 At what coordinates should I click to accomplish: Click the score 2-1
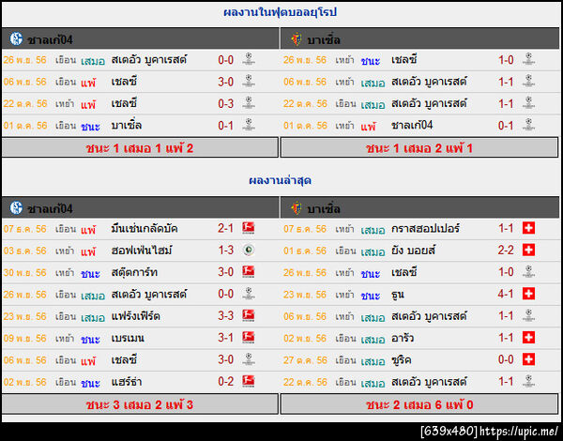coord(225,228)
